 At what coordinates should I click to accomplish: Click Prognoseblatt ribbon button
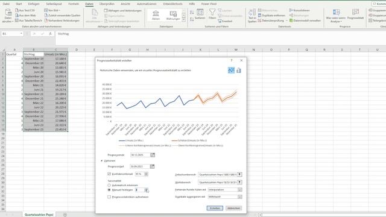355,14
